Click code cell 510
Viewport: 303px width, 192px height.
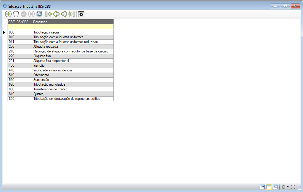[x=20, y=75]
